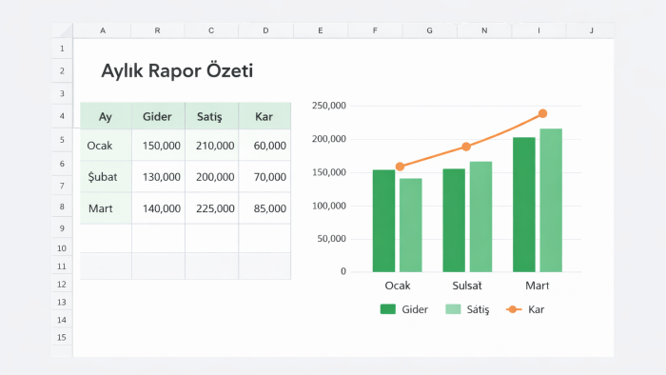Click the Satiş header cell
Image resolution: width=666 pixels, height=375 pixels.
click(x=211, y=116)
